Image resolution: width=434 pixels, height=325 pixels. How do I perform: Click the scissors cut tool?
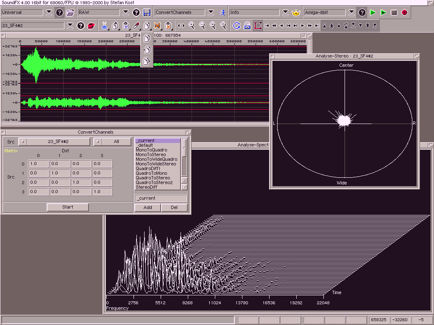pyautogui.click(x=104, y=26)
